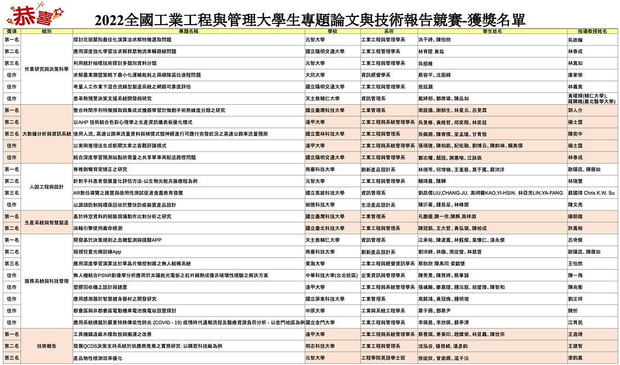
Task: Click the 服務系統與科技管理 group cell
Action: click(x=46, y=281)
